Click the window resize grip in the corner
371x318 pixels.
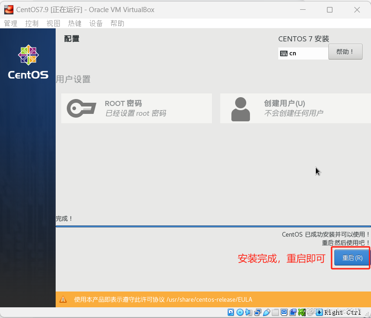367,314
